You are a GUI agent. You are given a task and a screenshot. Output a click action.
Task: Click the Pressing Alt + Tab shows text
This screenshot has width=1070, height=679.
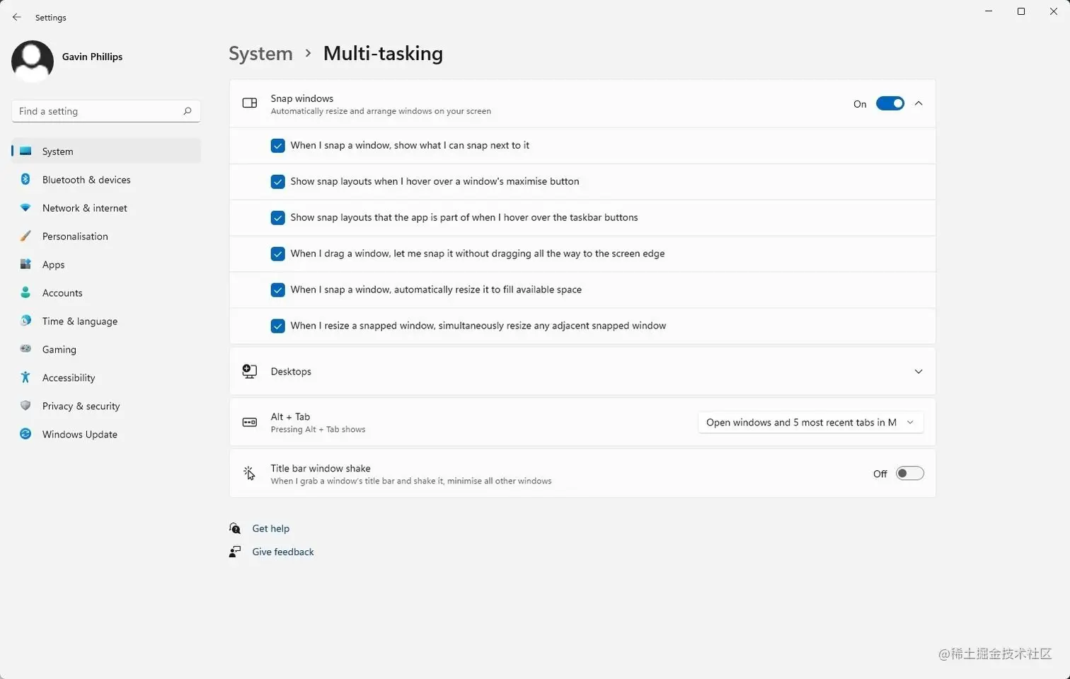click(x=318, y=430)
